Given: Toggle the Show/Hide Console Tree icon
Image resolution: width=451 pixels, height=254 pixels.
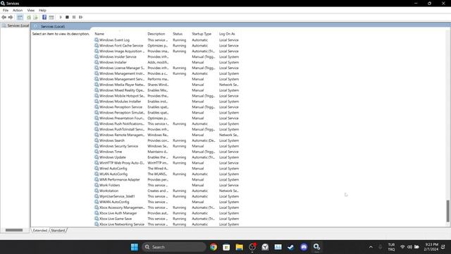Looking at the screenshot, I should pyautogui.click(x=20, y=17).
